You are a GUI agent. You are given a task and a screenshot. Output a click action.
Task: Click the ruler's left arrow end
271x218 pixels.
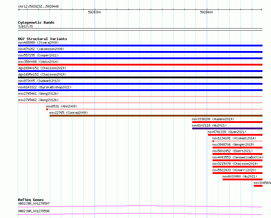(19, 10)
